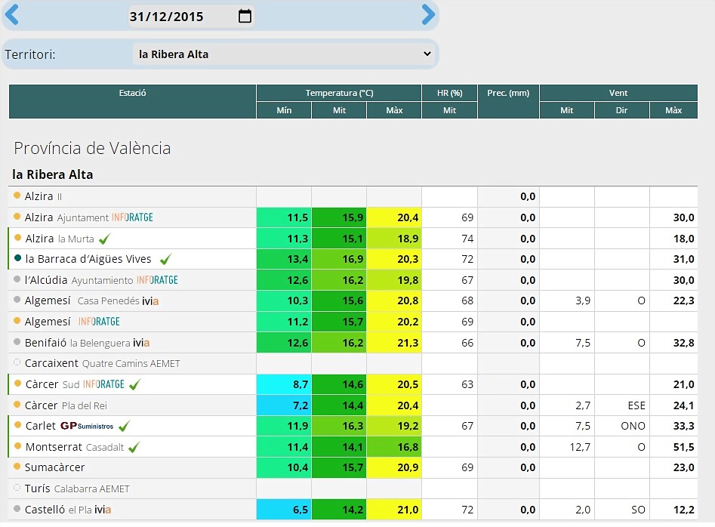Click the dark teal status dot for la Barraca
The width and height of the screenshot is (715, 527).
[18, 258]
